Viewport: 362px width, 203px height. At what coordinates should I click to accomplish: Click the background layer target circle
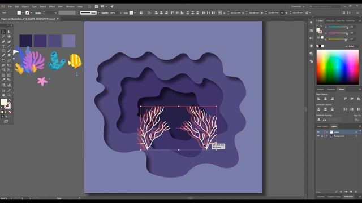(356, 136)
